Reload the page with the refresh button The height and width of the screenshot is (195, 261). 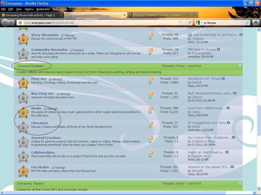point(190,23)
